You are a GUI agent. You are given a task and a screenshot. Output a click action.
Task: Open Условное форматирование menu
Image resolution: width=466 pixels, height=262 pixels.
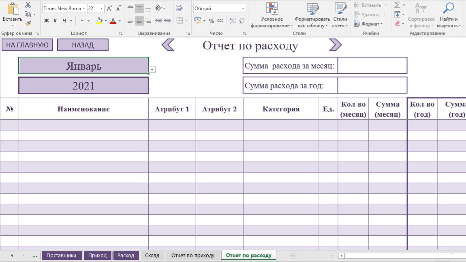click(271, 15)
